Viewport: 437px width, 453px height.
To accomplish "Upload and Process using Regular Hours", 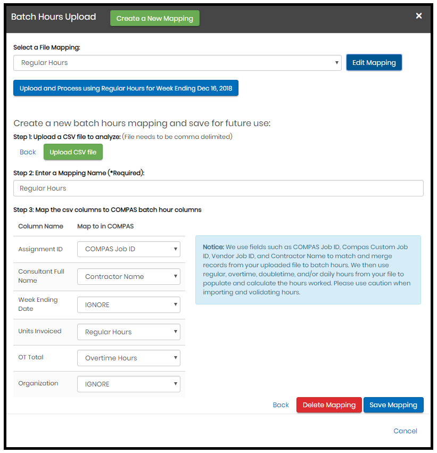I will coord(126,88).
